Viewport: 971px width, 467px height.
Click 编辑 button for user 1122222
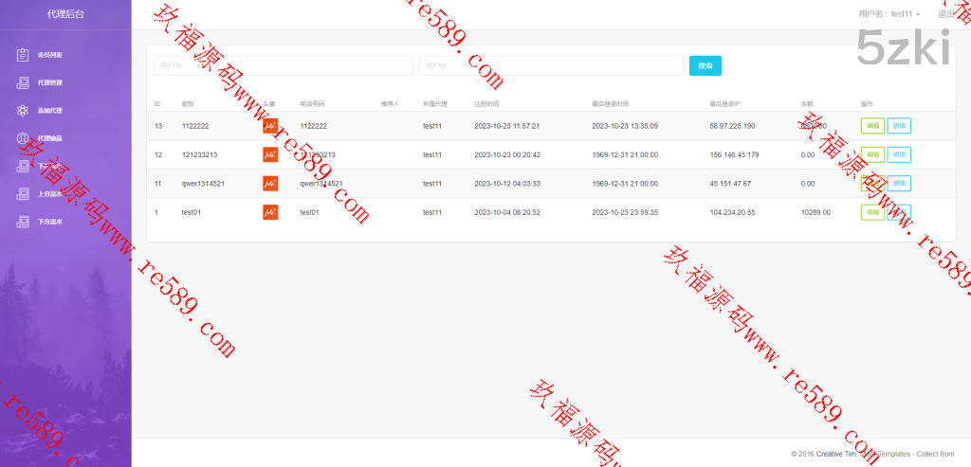click(x=871, y=126)
